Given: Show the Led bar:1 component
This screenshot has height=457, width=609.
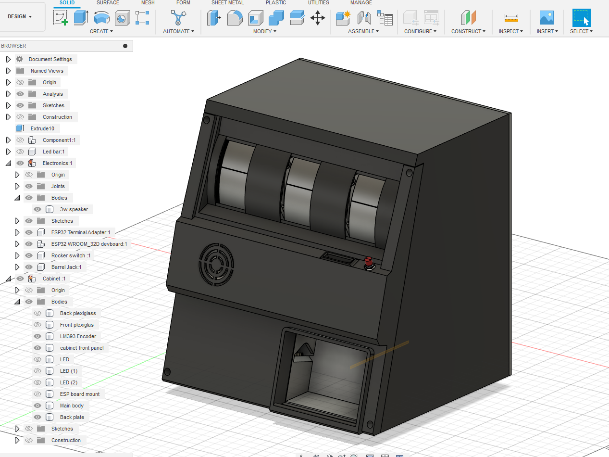Looking at the screenshot, I should tap(20, 152).
